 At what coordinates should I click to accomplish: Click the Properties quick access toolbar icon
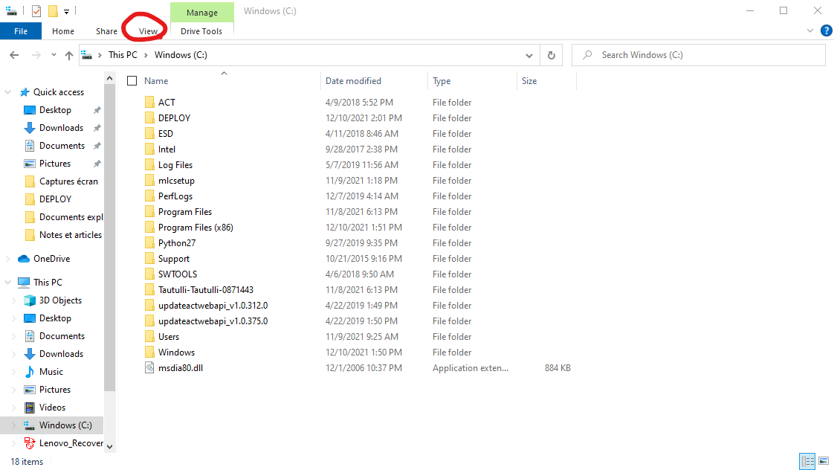coord(36,11)
